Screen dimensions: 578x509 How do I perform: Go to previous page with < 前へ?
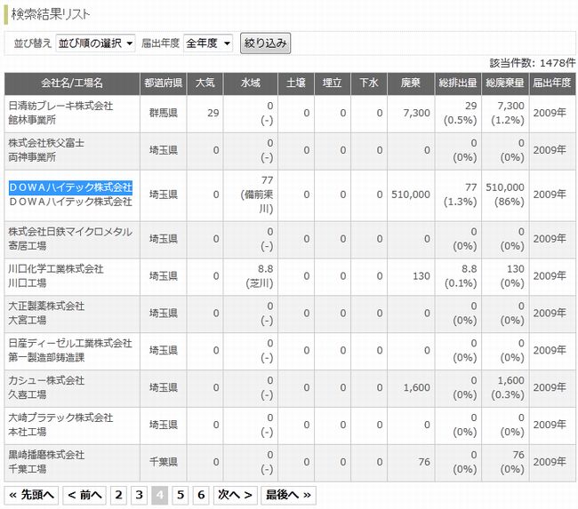pos(84,495)
